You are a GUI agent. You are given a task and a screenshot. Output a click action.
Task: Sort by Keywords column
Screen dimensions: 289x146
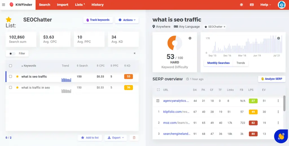pyautogui.click(x=29, y=66)
